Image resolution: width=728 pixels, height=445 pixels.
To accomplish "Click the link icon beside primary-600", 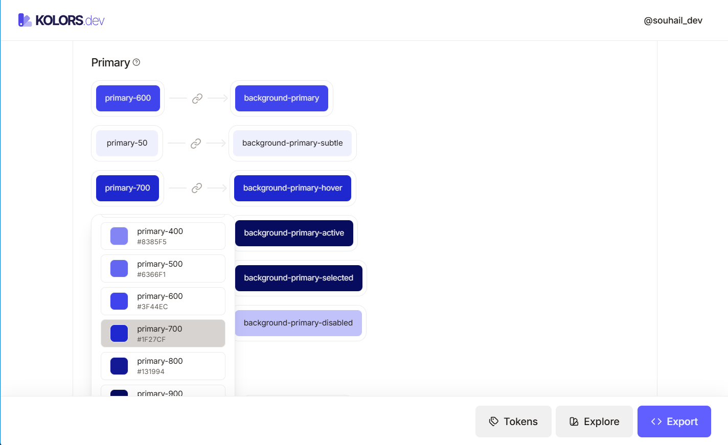I will pyautogui.click(x=197, y=99).
